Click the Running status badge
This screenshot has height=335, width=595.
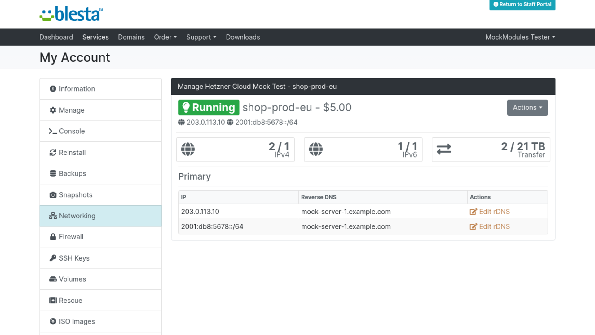coord(209,107)
